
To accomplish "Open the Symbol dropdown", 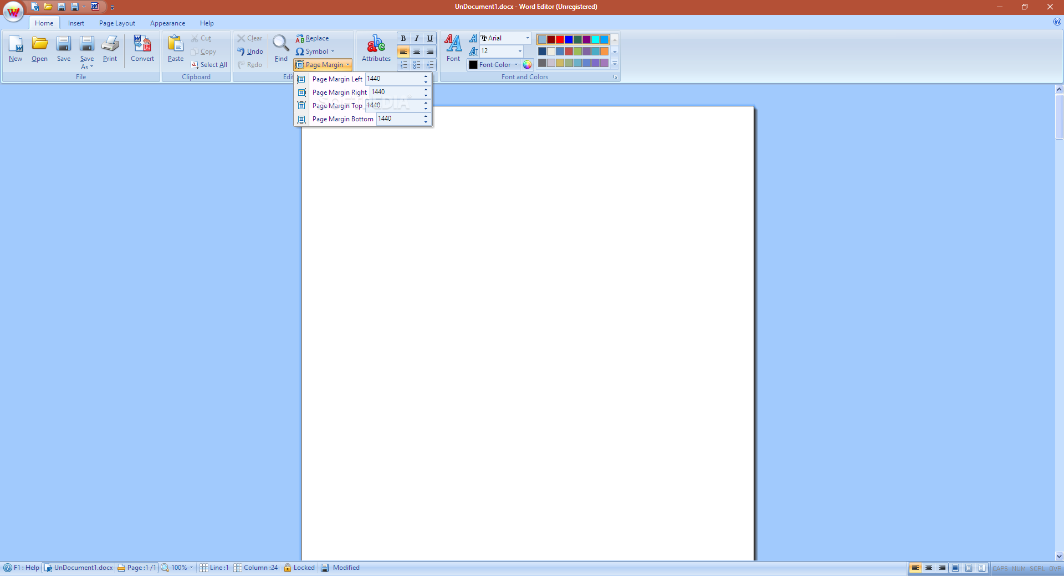I will (332, 52).
